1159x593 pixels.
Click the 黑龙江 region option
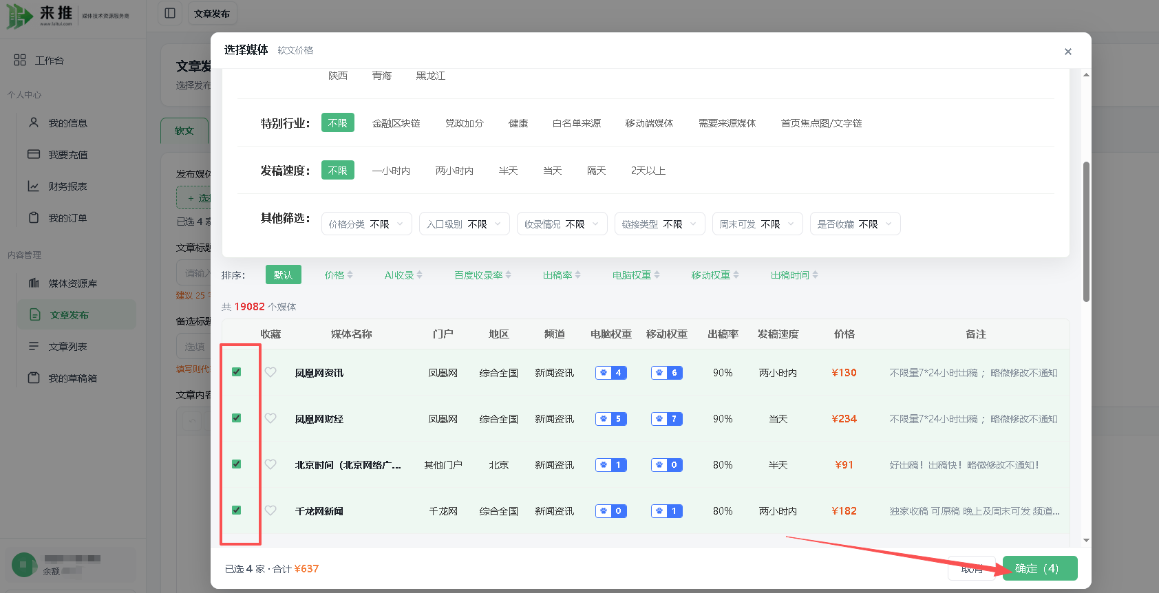click(431, 76)
